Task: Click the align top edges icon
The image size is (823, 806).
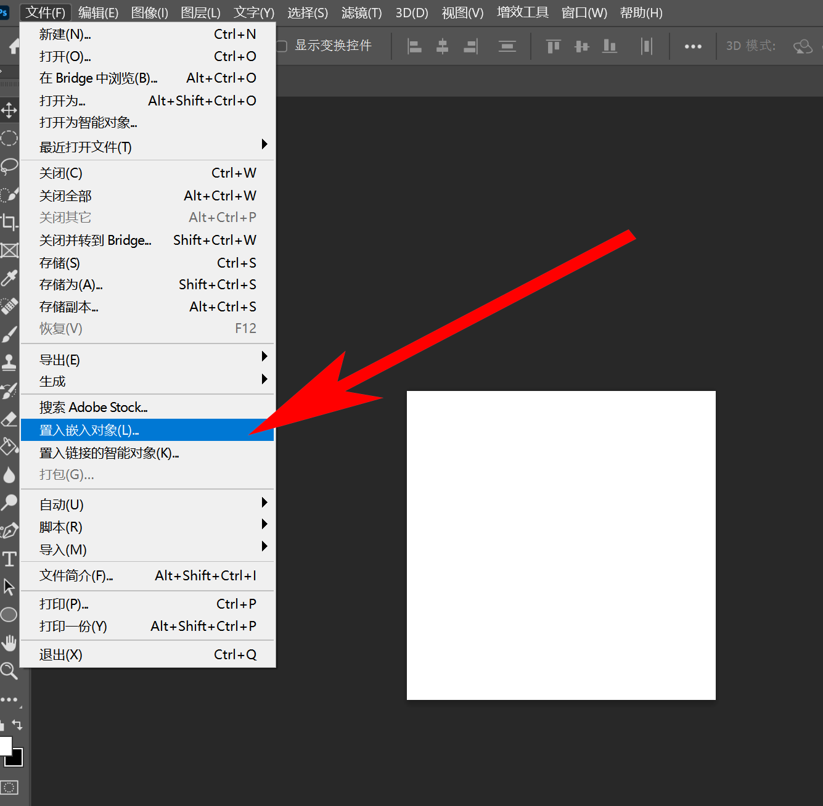Action: click(553, 46)
